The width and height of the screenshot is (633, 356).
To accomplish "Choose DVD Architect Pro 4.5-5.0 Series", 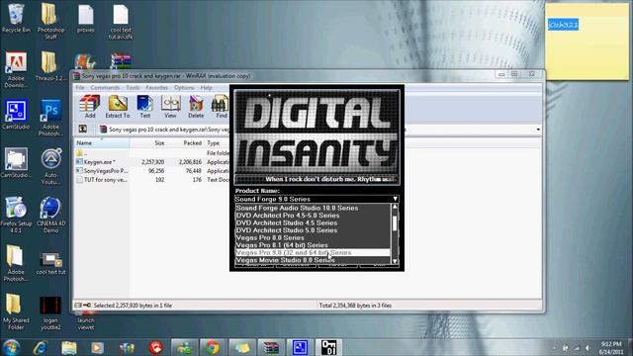I will coord(313,216).
